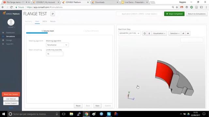Viewport: 209px width, 117px height.
Task: Open Tools BETA in the sidebar
Action: 9,44
